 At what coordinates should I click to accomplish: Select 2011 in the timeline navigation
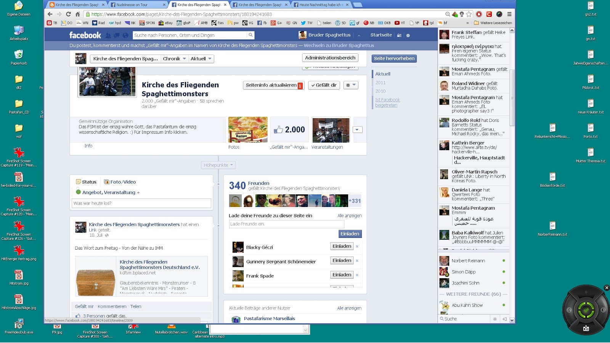click(x=380, y=83)
